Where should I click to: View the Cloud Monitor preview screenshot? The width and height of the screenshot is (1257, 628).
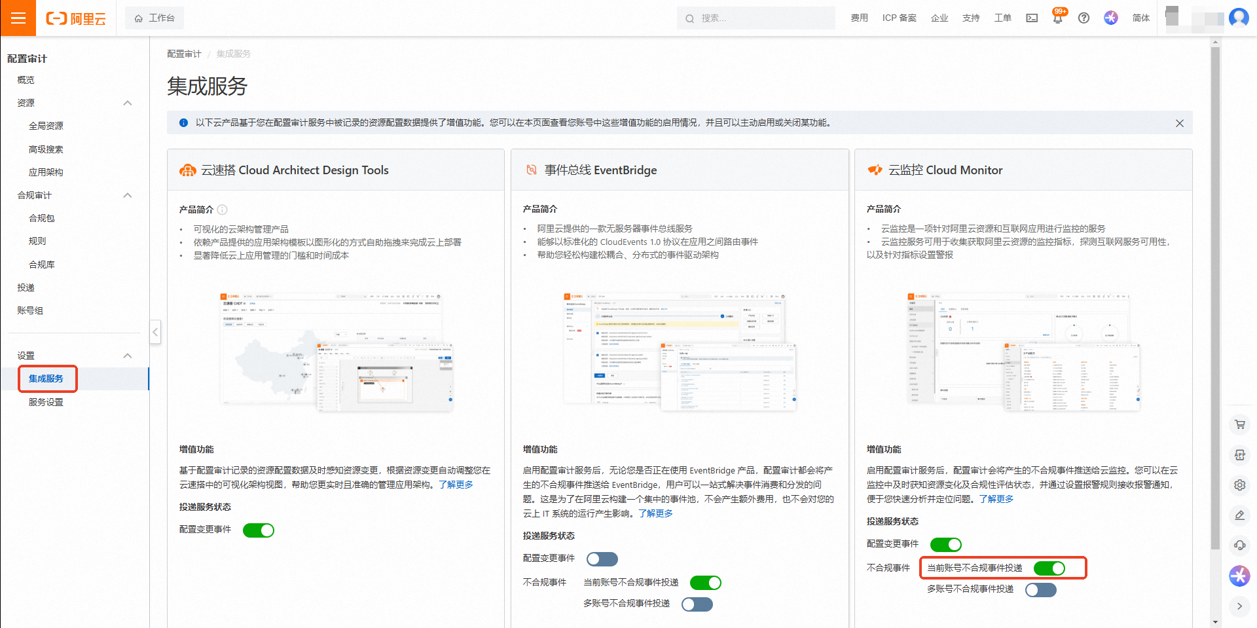tap(1023, 352)
